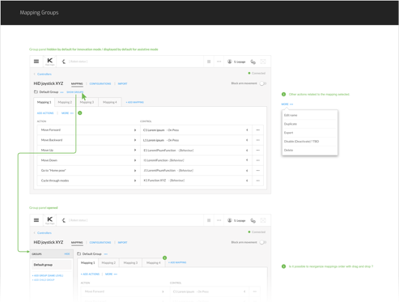Click the dash icon on the Go to Home pose row

click(258, 170)
